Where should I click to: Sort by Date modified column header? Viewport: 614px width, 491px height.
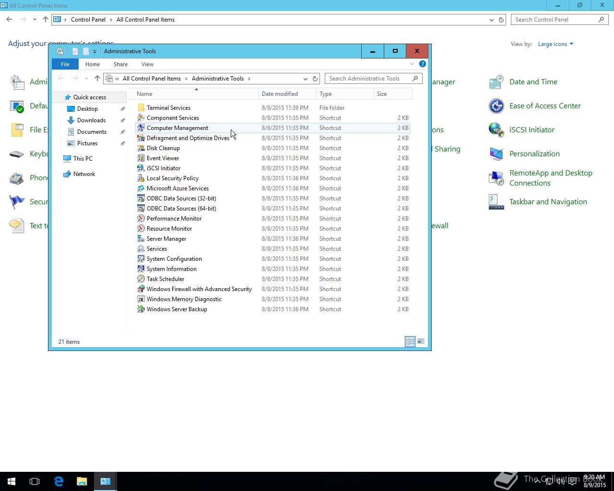[287, 94]
